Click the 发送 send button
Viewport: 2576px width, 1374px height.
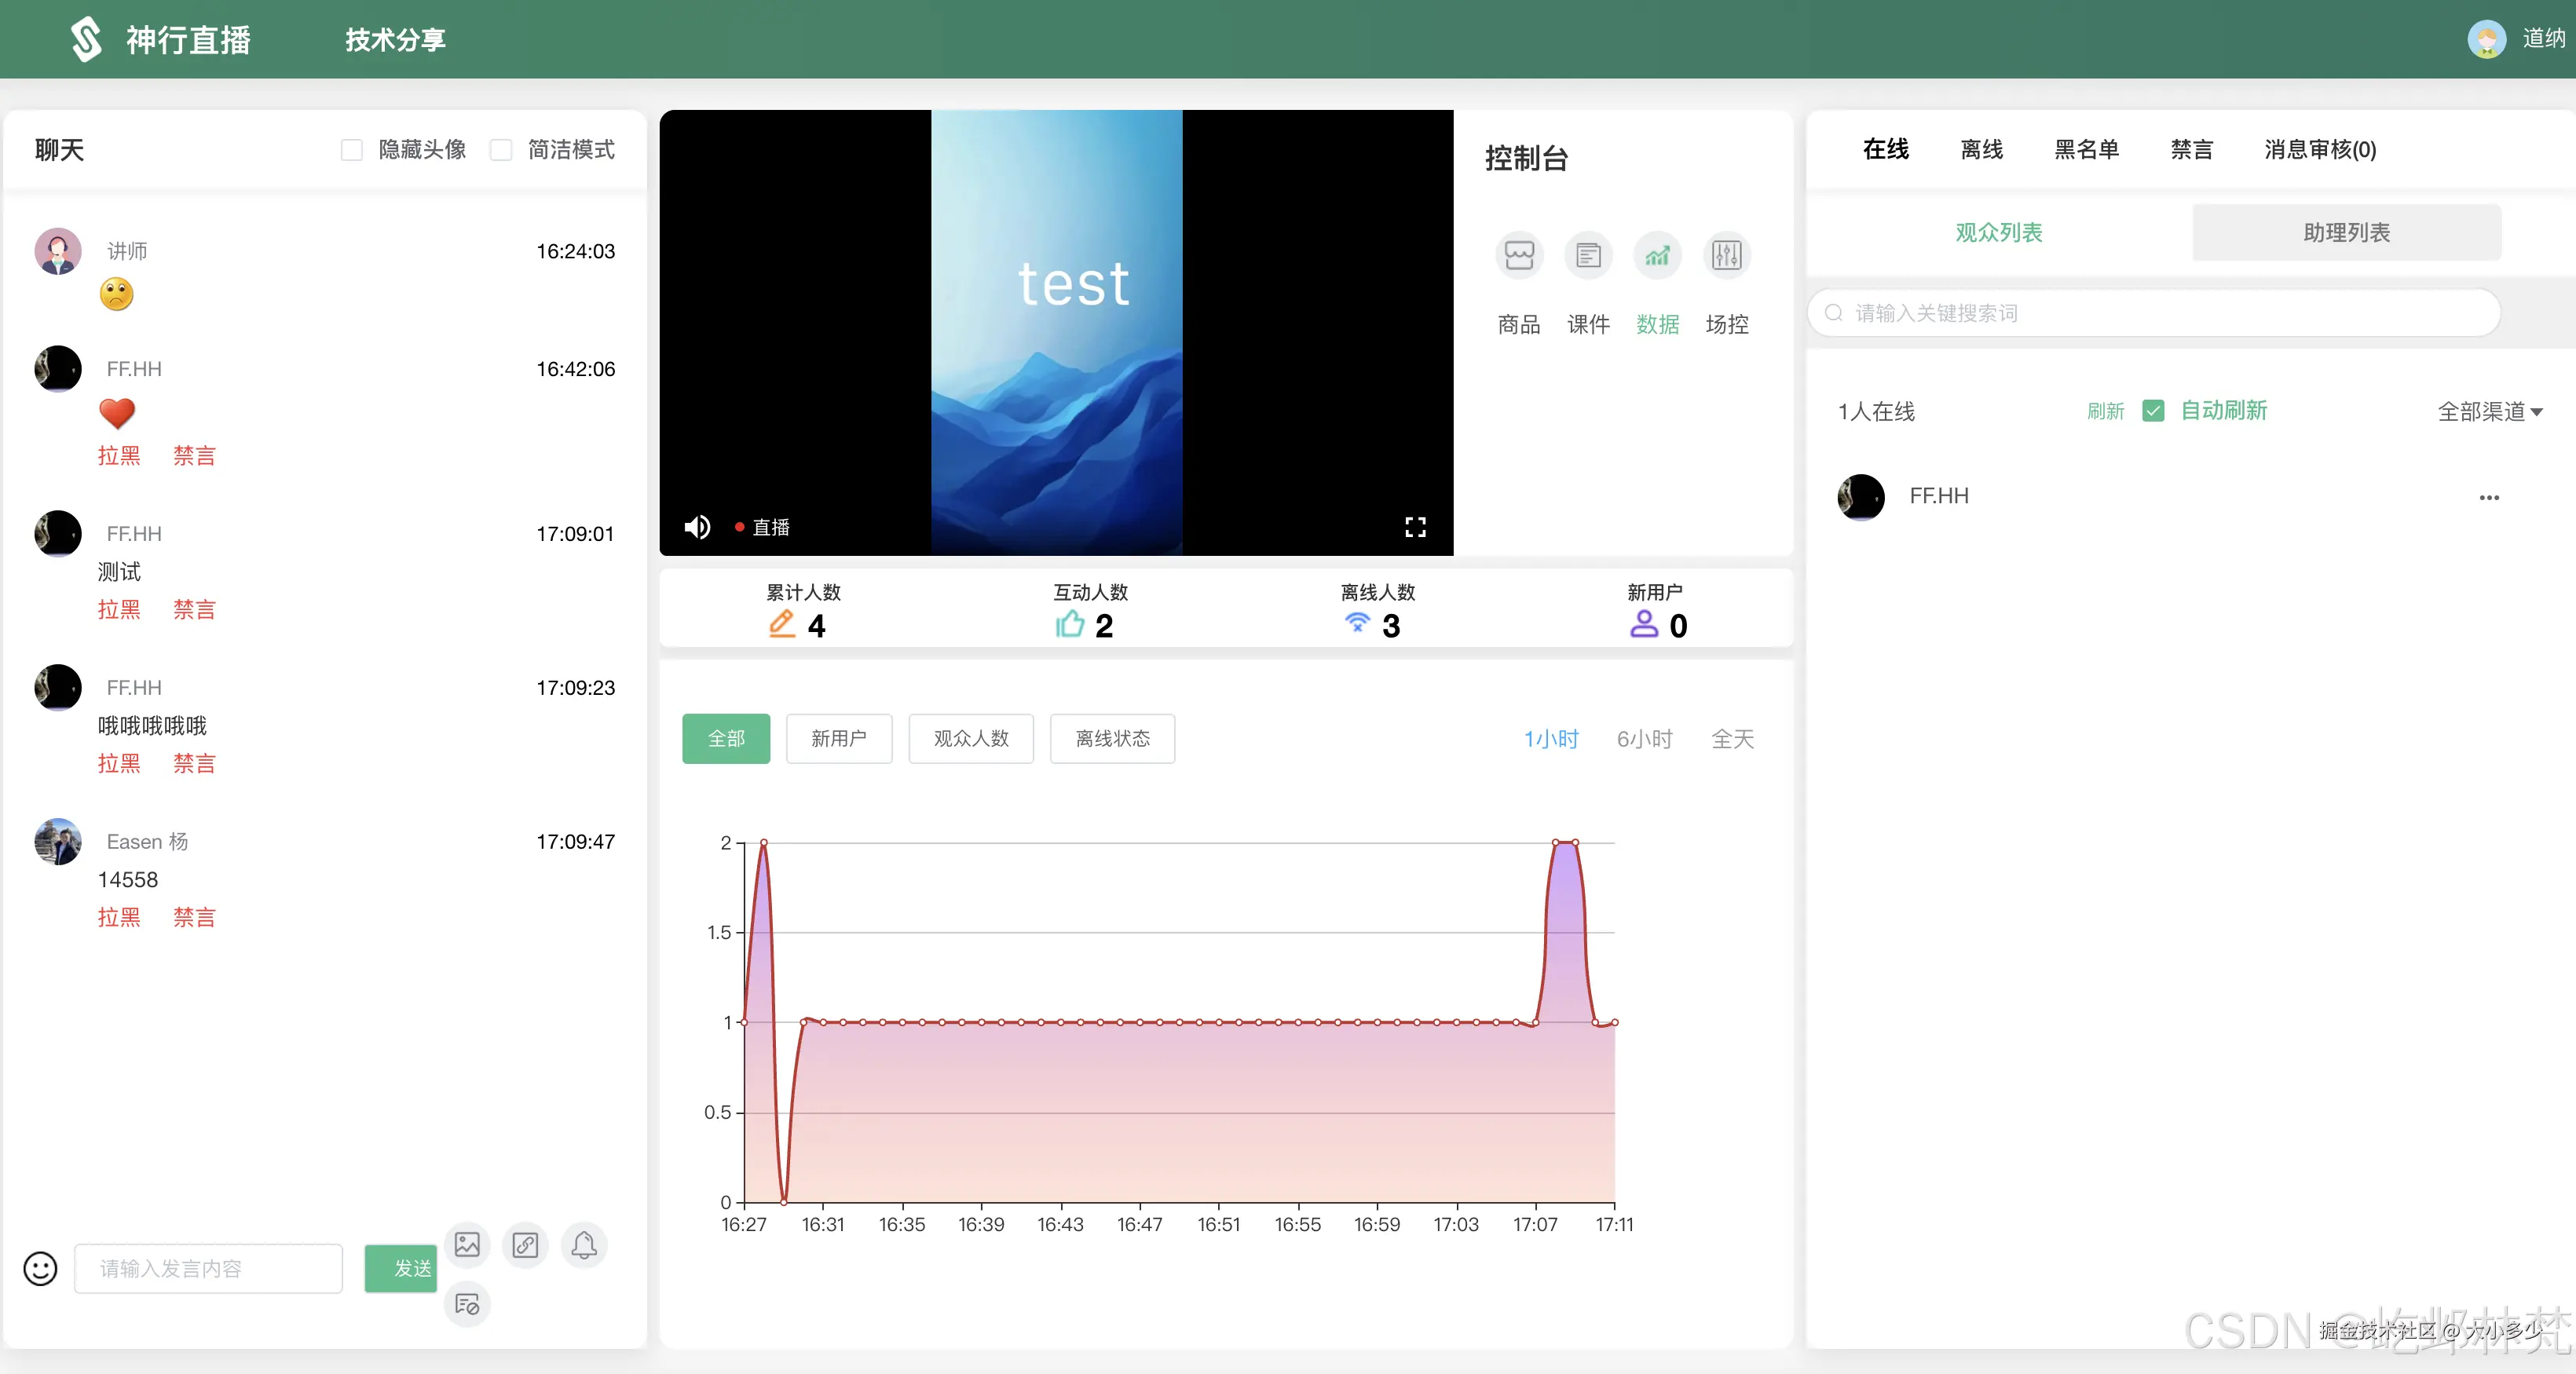pyautogui.click(x=402, y=1268)
